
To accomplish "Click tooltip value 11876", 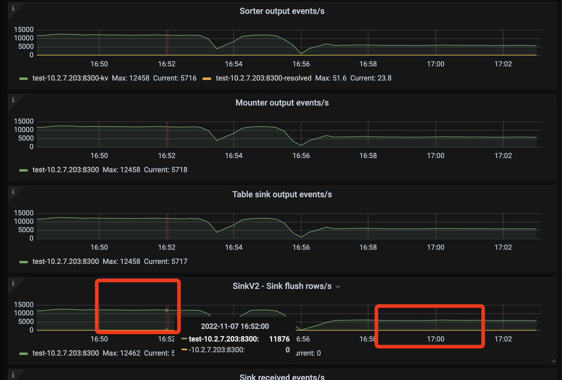I will 279,339.
